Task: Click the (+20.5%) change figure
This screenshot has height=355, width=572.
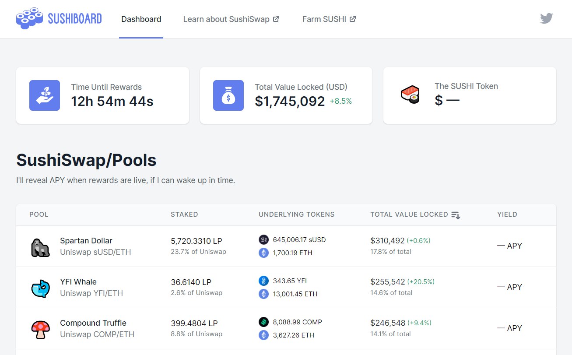Action: (421, 282)
